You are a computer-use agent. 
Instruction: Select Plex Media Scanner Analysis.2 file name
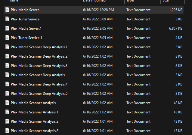pos(35,121)
